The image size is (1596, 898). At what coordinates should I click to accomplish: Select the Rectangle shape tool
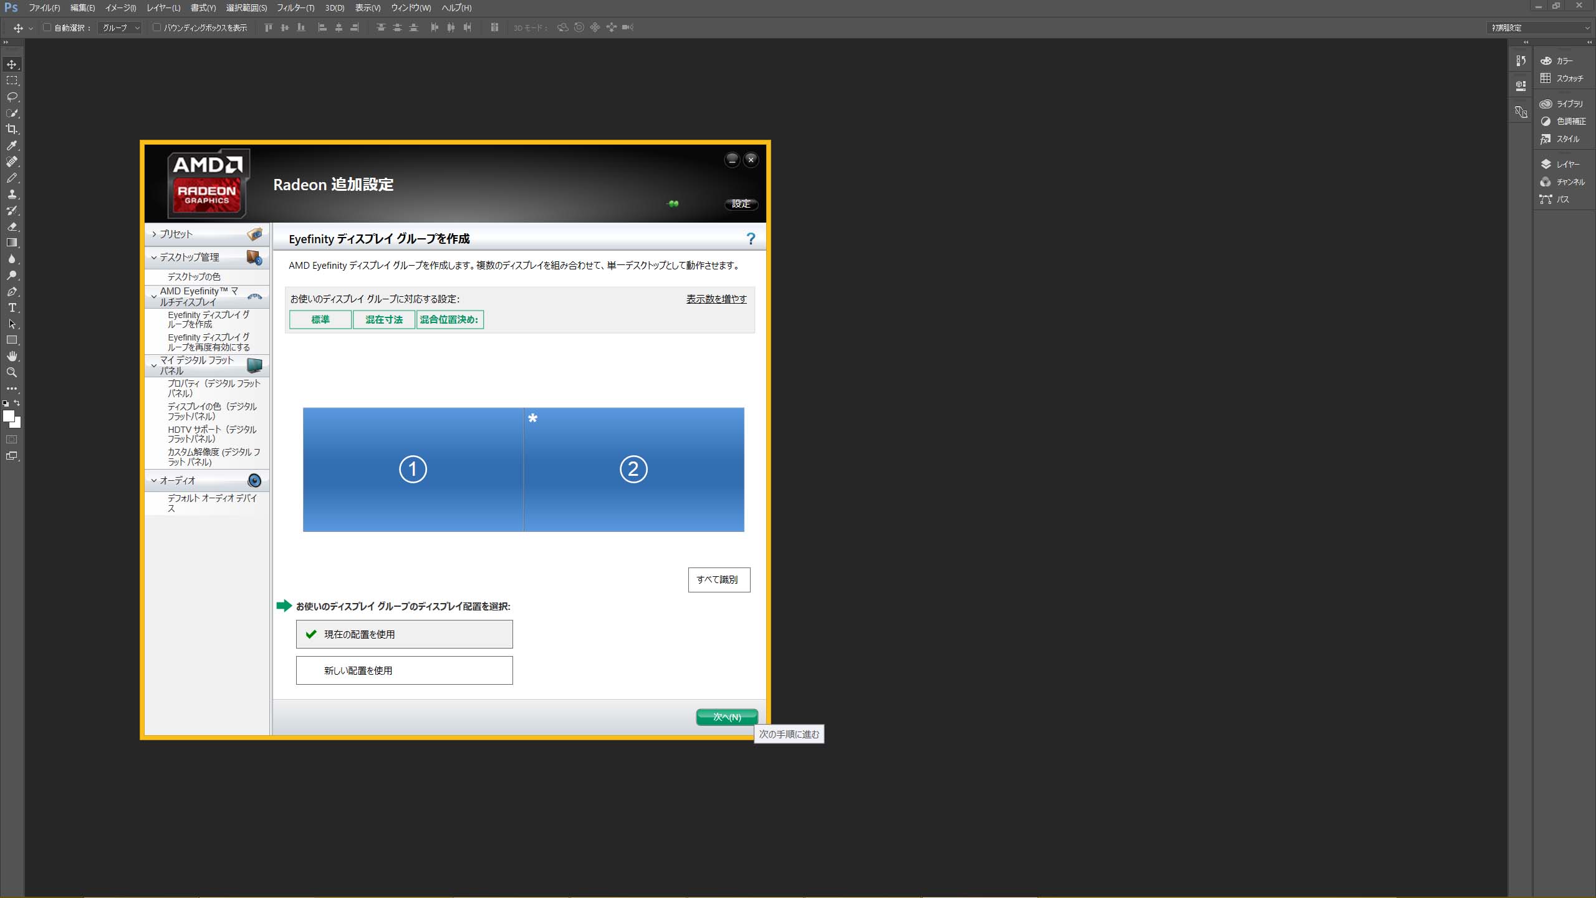[12, 340]
